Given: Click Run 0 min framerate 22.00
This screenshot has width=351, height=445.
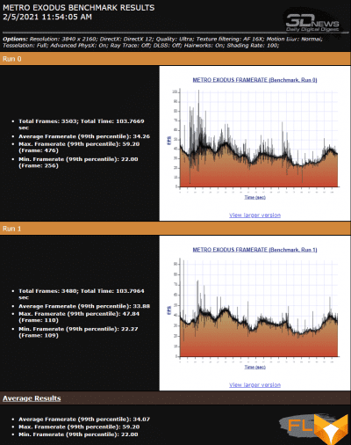Looking at the screenshot, I should (78, 163).
